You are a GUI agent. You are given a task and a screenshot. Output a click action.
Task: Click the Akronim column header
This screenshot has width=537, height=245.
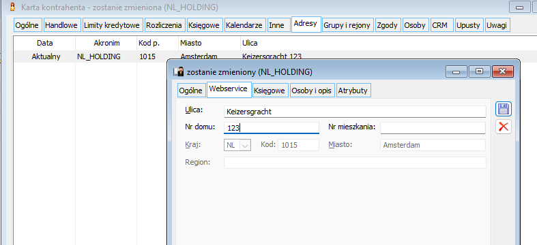pyautogui.click(x=106, y=43)
